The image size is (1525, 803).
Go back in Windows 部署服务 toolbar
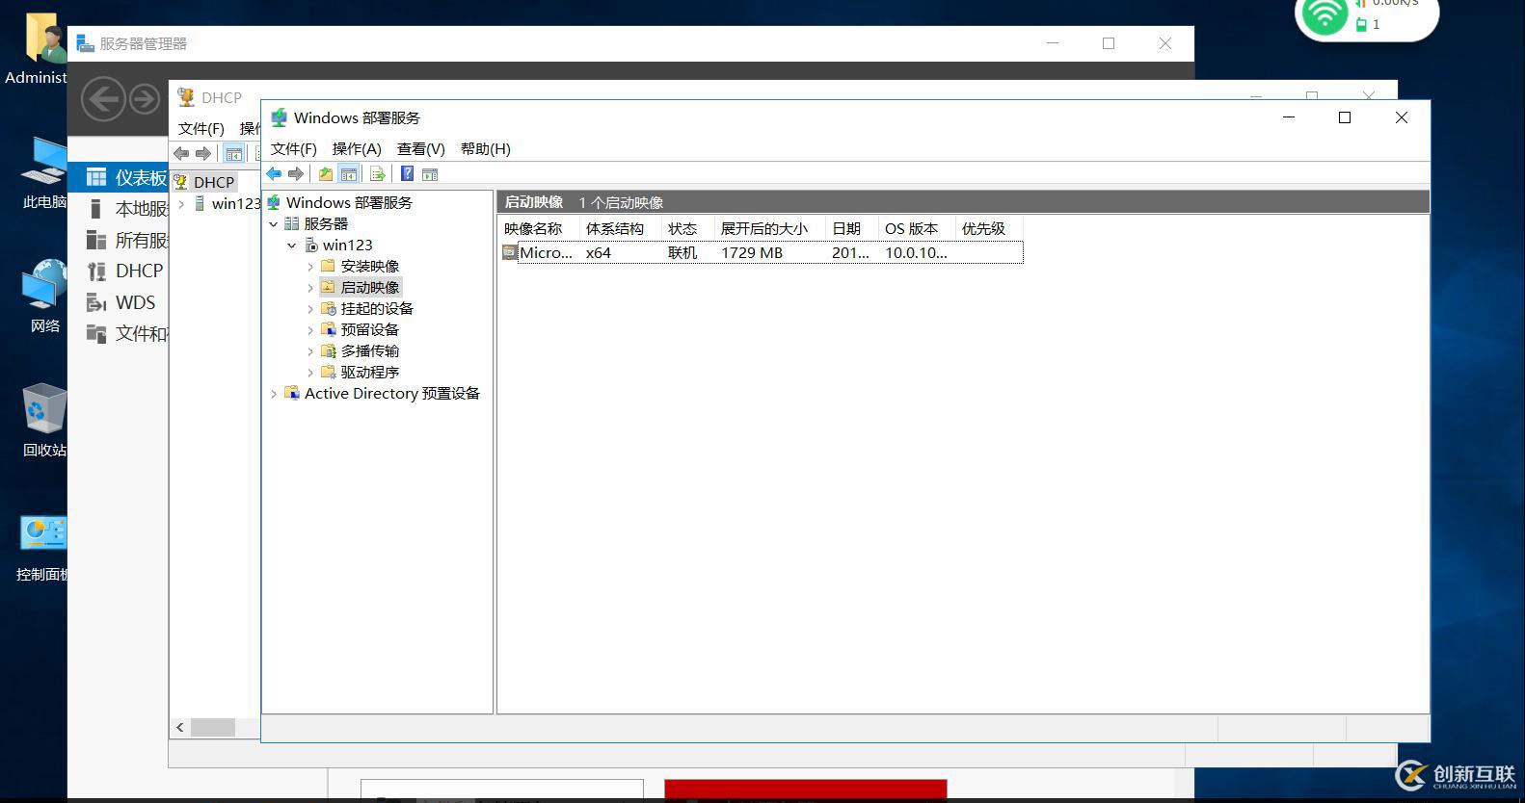(x=274, y=174)
